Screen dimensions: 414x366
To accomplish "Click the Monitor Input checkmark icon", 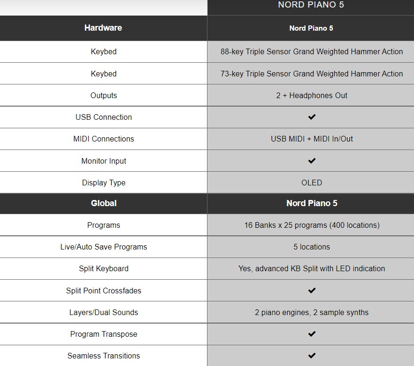I will point(312,160).
